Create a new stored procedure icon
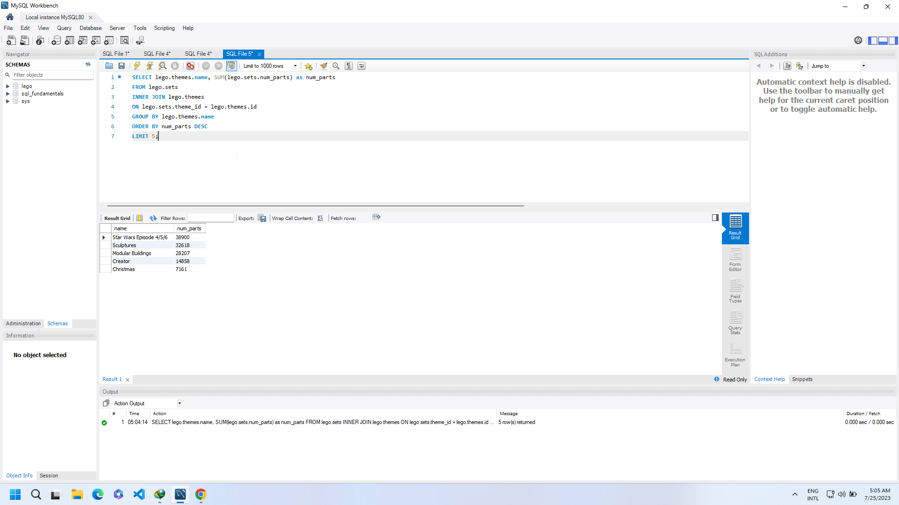The image size is (899, 505). point(96,41)
